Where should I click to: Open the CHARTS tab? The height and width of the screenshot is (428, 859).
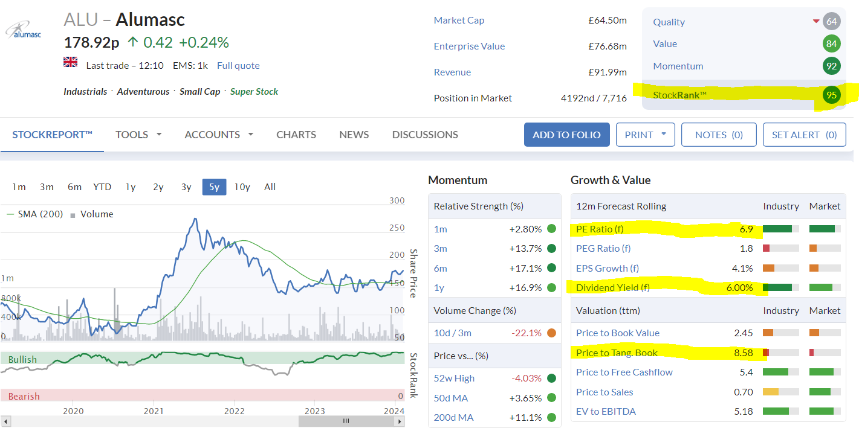coord(296,135)
